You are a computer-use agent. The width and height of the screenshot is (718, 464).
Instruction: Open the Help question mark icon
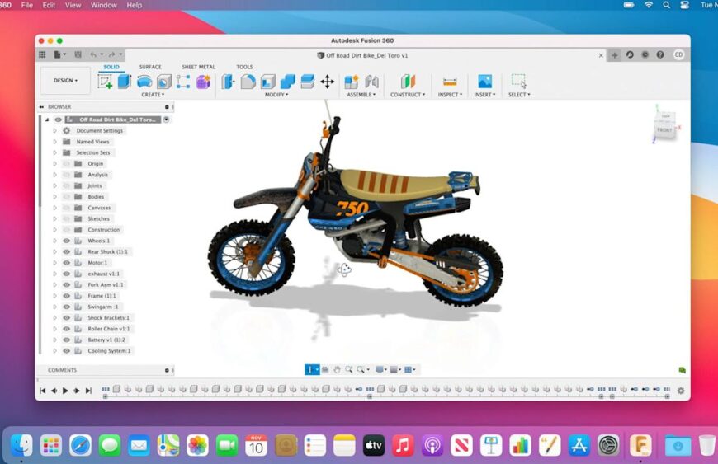coord(660,55)
